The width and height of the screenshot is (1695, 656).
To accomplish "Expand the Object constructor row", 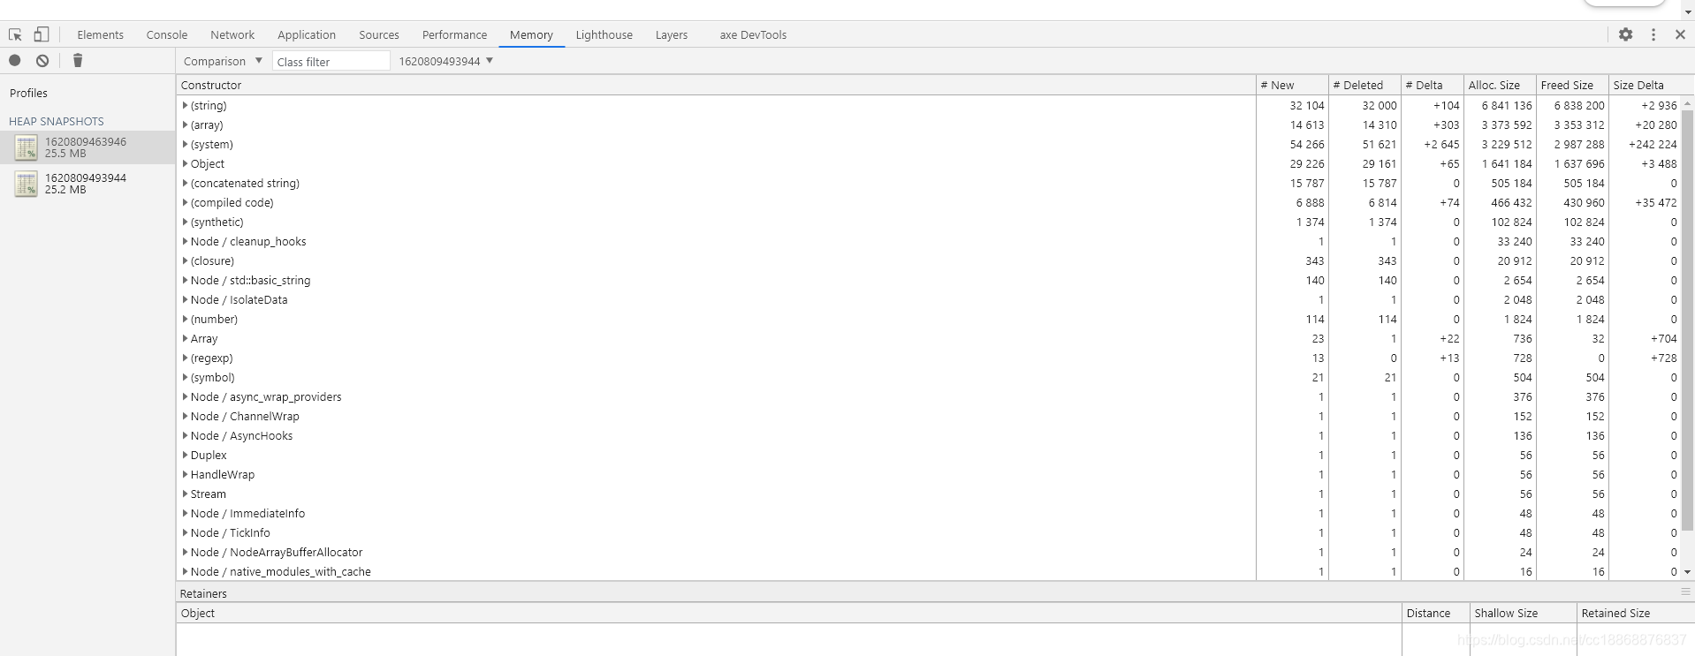I will click(185, 163).
